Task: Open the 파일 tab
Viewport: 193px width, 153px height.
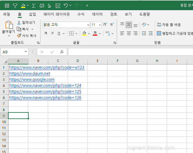Action: pyautogui.click(x=7, y=14)
